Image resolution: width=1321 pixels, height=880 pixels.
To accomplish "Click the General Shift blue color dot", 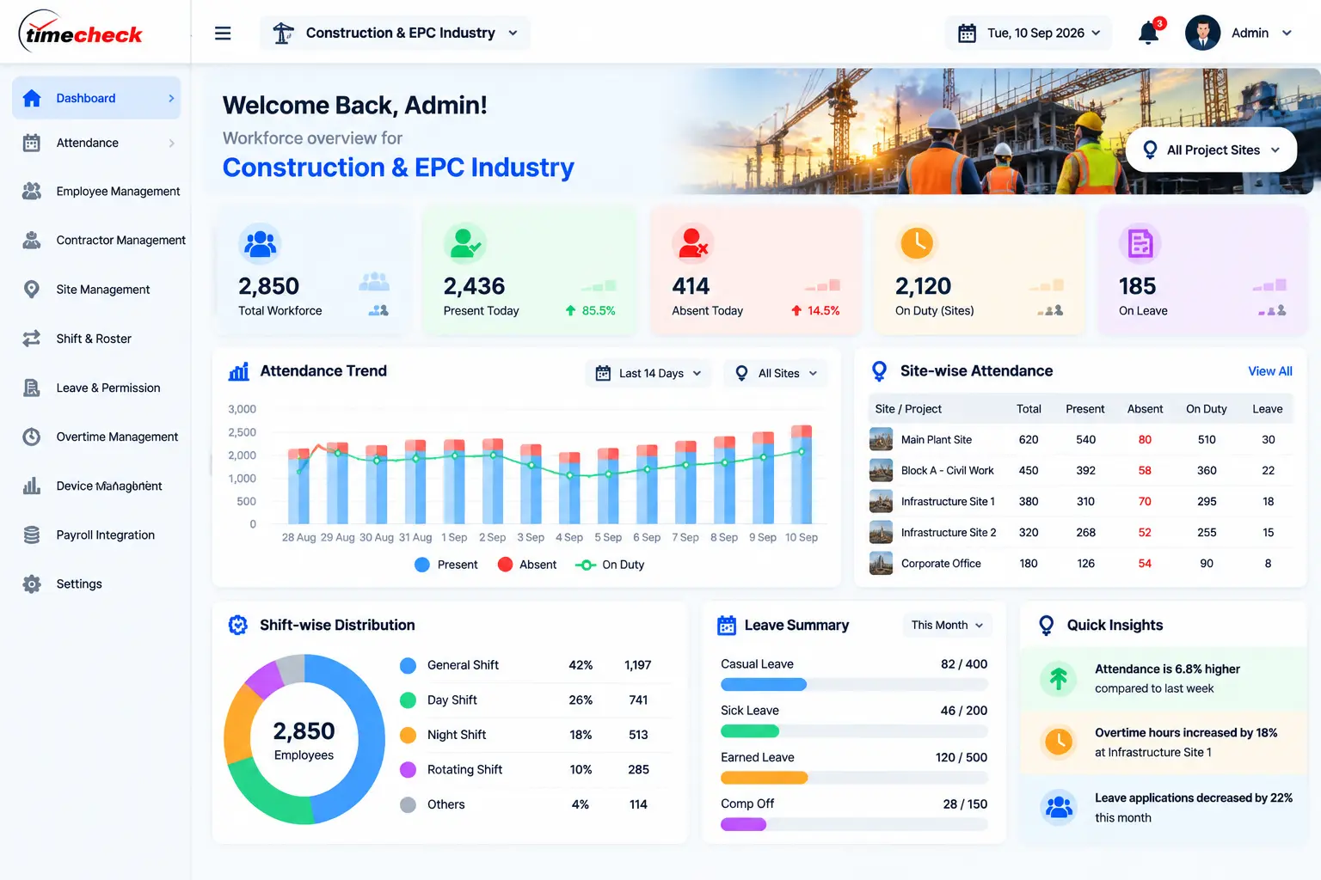I will pos(409,665).
